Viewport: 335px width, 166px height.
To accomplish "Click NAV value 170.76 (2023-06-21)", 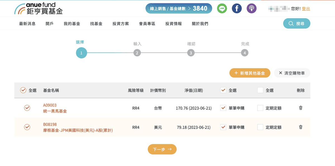I will click(194, 108).
